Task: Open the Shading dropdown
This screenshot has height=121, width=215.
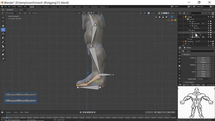Action: (173, 13)
